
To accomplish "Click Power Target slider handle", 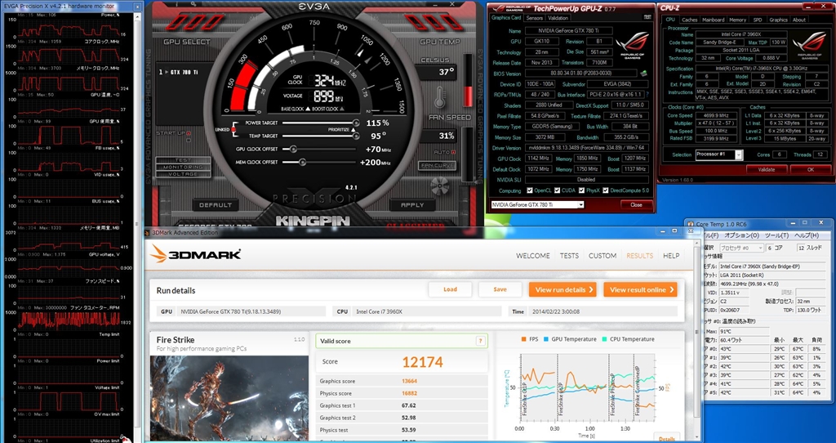I will point(356,123).
